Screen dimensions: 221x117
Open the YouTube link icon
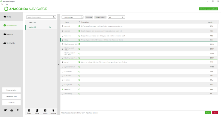(12, 110)
